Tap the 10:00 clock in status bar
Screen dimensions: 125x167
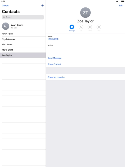pos(3,1)
